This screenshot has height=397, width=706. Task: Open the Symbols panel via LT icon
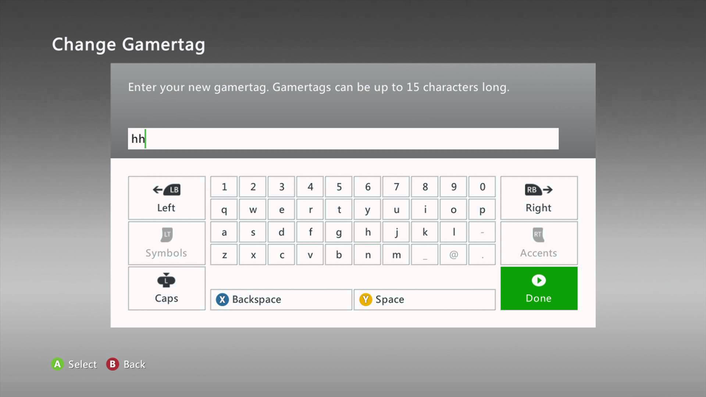click(167, 242)
